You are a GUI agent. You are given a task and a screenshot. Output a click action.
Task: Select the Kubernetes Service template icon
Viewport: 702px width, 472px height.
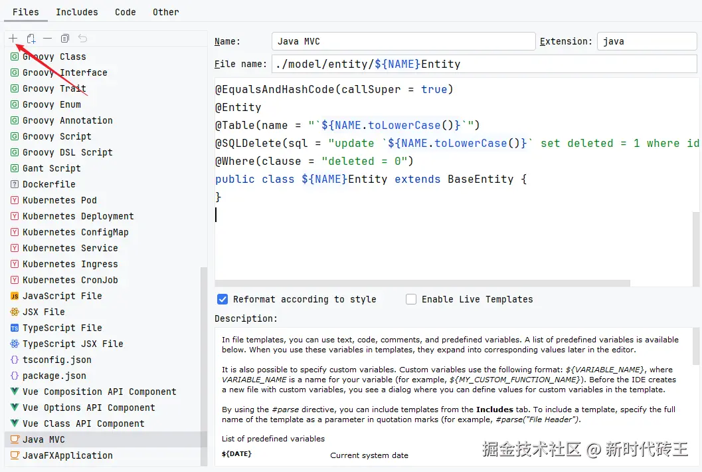tap(15, 249)
